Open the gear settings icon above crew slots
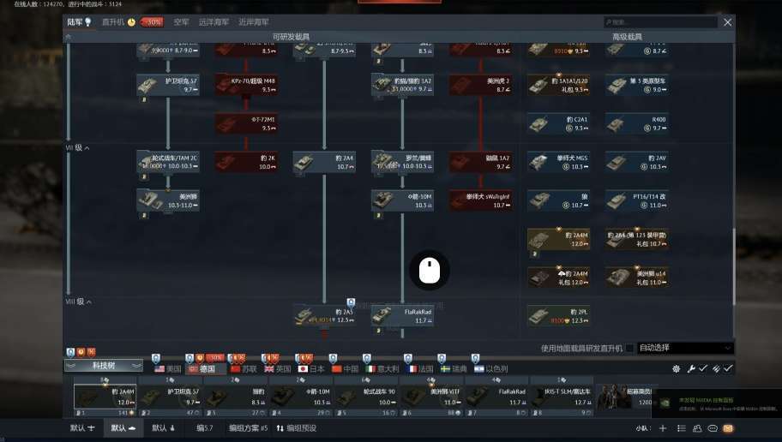The image size is (782, 442). click(677, 368)
